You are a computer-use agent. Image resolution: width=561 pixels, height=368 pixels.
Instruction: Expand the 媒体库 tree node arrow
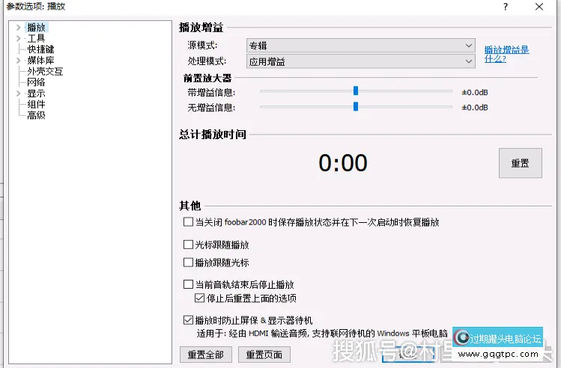pos(17,61)
